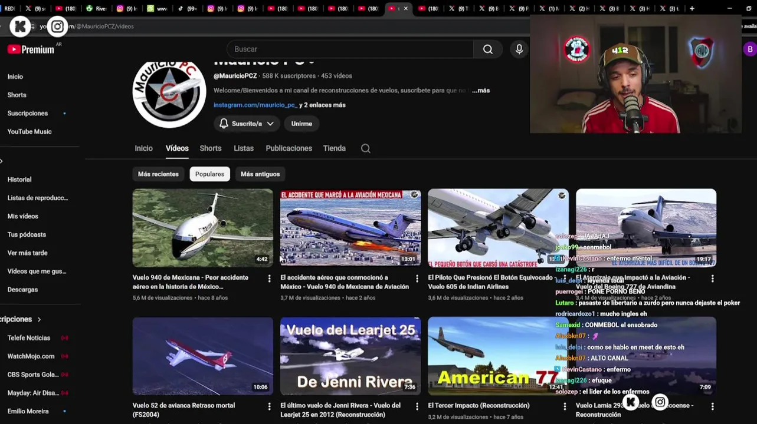Open options for El Tercer Impacto video
The height and width of the screenshot is (424, 757).
(565, 406)
